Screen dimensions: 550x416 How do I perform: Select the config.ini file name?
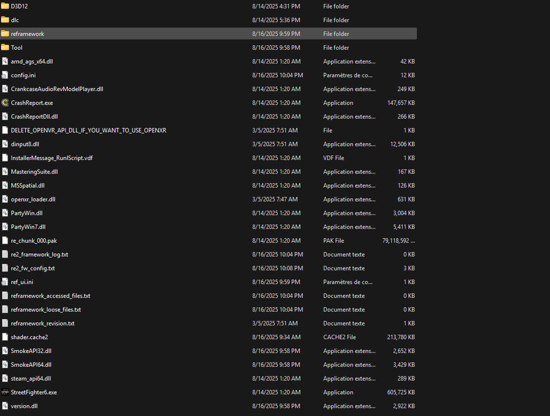(x=23, y=75)
